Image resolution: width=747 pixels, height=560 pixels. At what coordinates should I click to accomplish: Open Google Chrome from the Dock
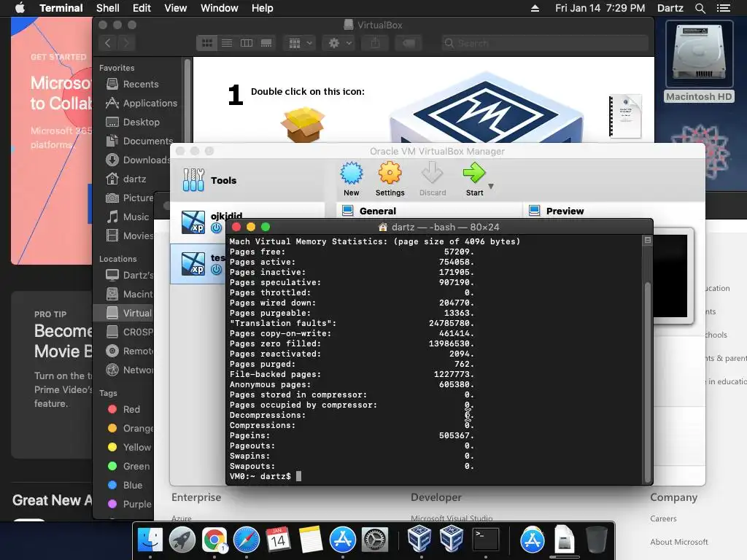click(x=214, y=540)
